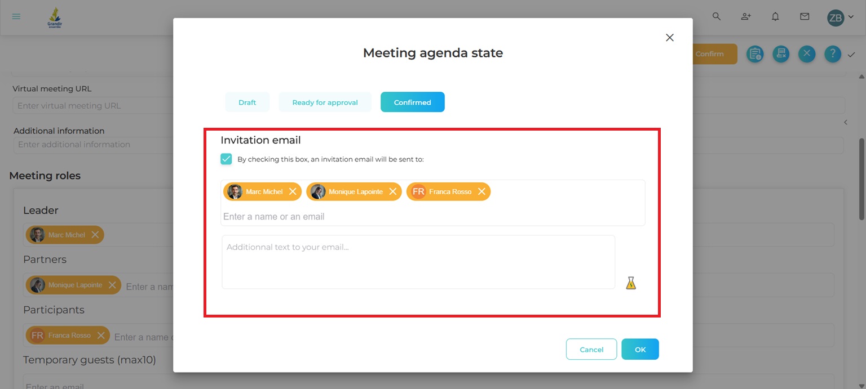Open the Help question mark icon
The height and width of the screenshot is (389, 866).
833,54
